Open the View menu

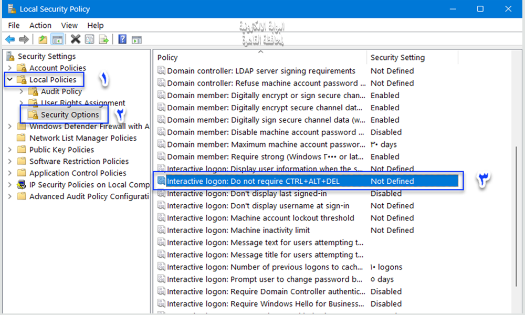[69, 25]
